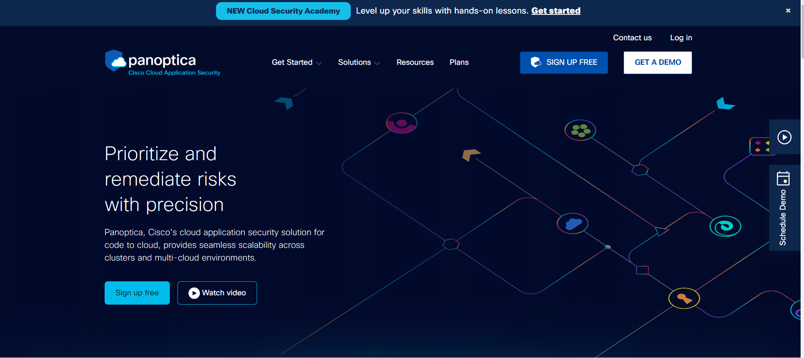Open the Get Started menu
Screen dimensions: 804x358
pyautogui.click(x=297, y=62)
